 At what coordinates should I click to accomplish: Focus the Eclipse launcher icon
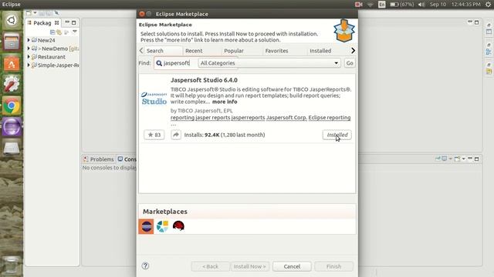pos(12,126)
